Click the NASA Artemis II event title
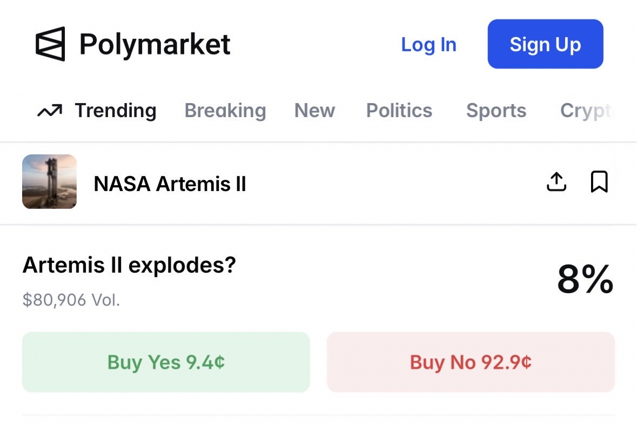This screenshot has width=637, height=441. coord(170,184)
